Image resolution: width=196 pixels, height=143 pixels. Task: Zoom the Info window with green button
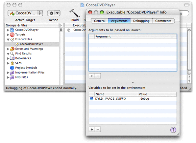pyautogui.click(x=102, y=12)
